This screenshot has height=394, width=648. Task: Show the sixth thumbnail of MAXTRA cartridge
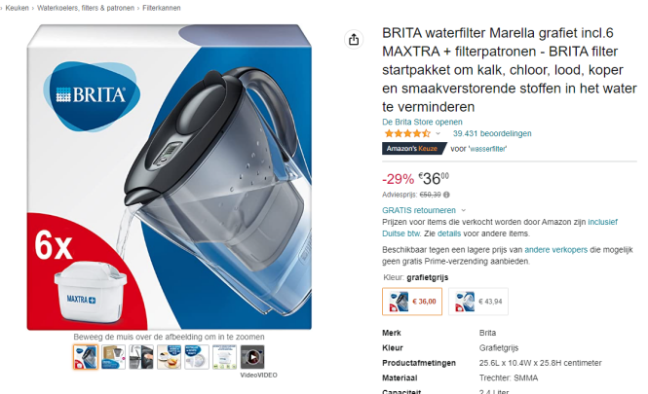click(x=224, y=357)
